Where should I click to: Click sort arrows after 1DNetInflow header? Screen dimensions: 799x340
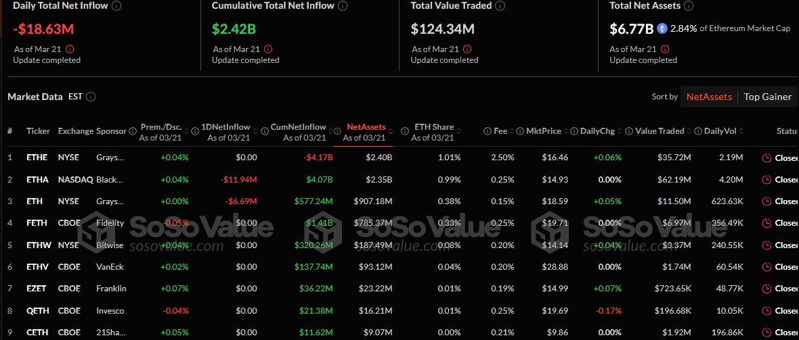coord(256,132)
